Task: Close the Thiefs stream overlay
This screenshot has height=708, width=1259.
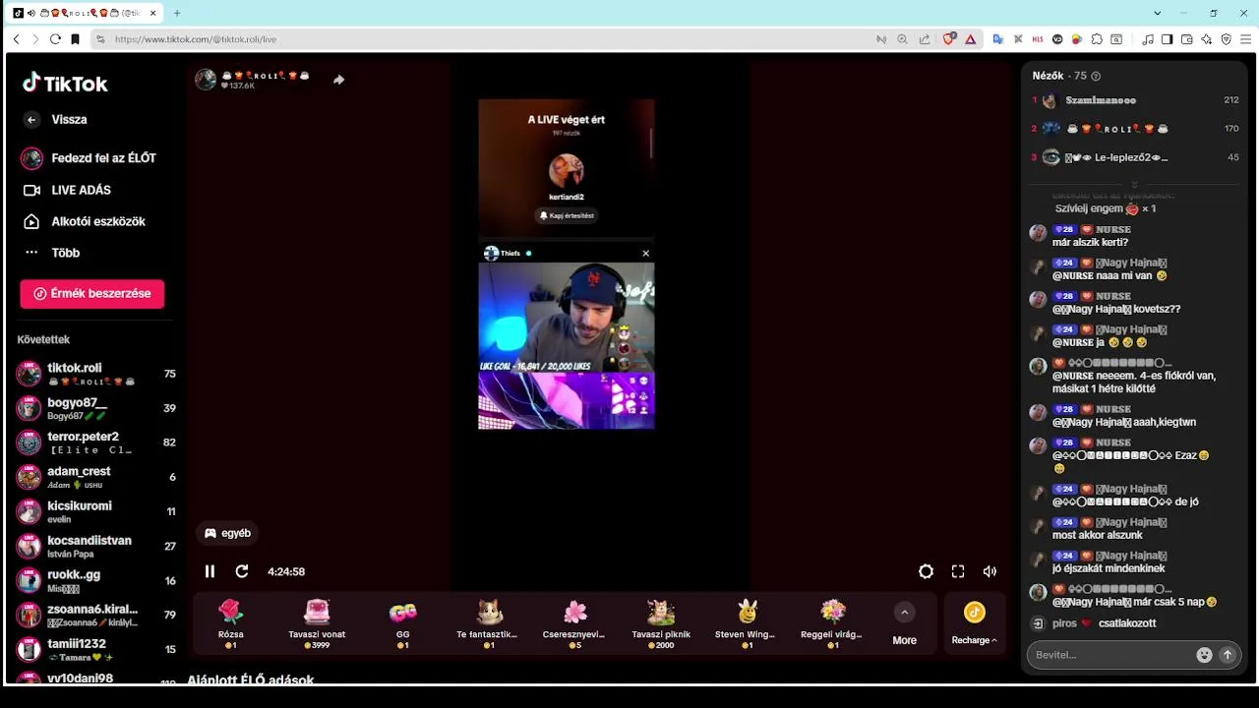Action: coord(645,254)
